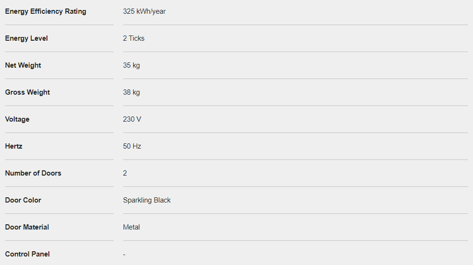Click the Net Weight label
Image resolution: width=473 pixels, height=265 pixels.
(x=23, y=65)
